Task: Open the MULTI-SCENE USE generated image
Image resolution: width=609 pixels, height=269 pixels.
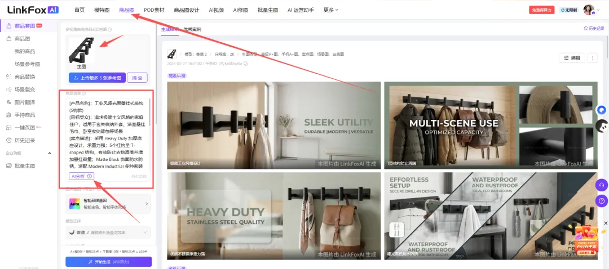Action: click(x=491, y=125)
